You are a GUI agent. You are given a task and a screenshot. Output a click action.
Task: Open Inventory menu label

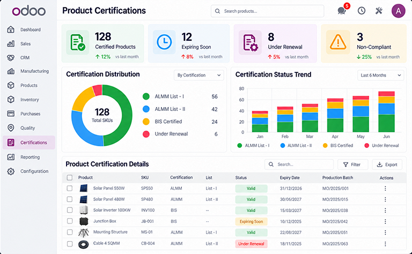tap(30, 100)
